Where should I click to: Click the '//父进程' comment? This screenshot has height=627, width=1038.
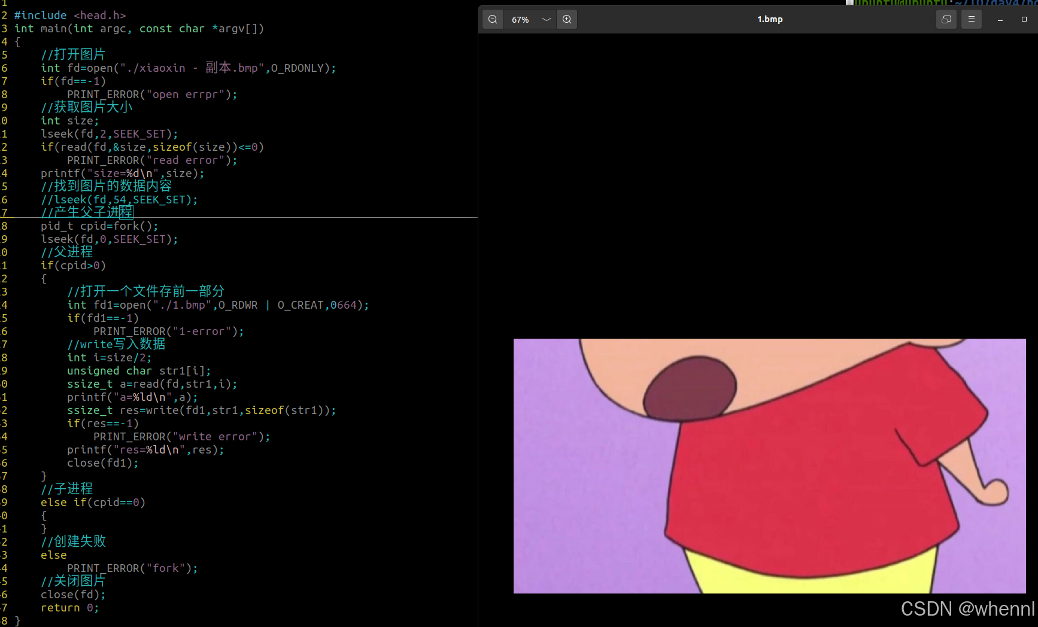pos(66,252)
